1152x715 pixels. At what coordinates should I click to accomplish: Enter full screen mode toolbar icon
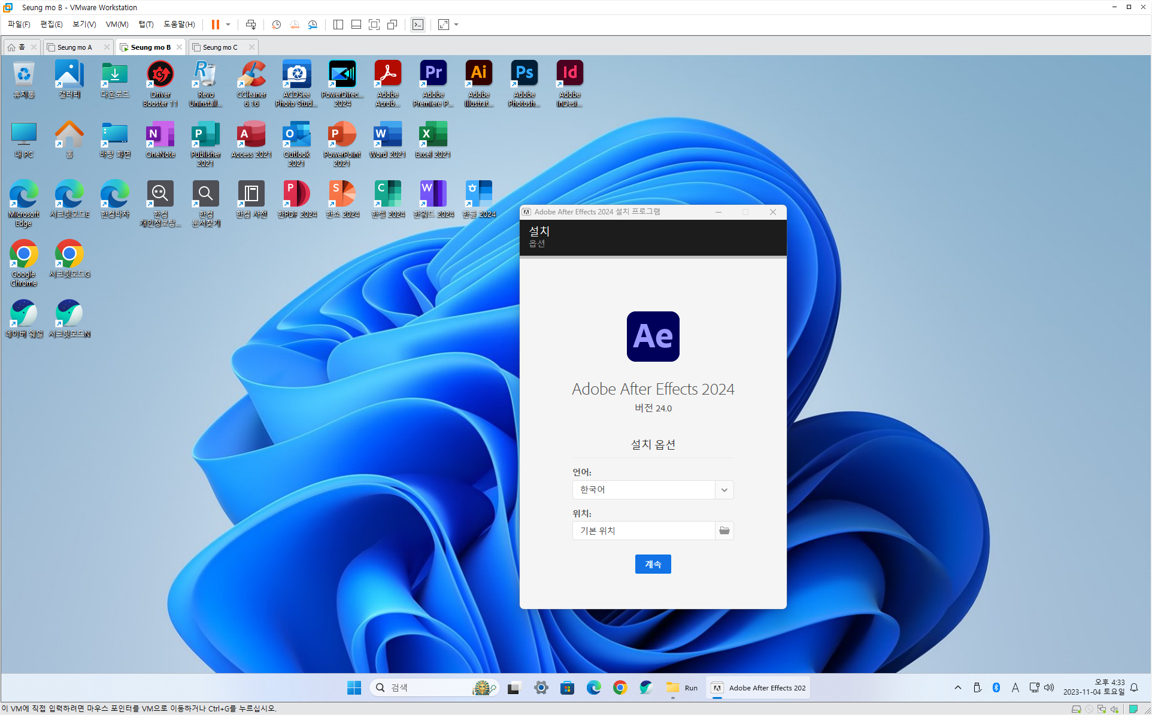(x=374, y=25)
